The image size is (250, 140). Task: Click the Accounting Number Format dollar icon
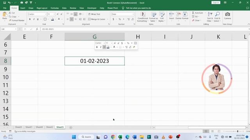click(113, 19)
